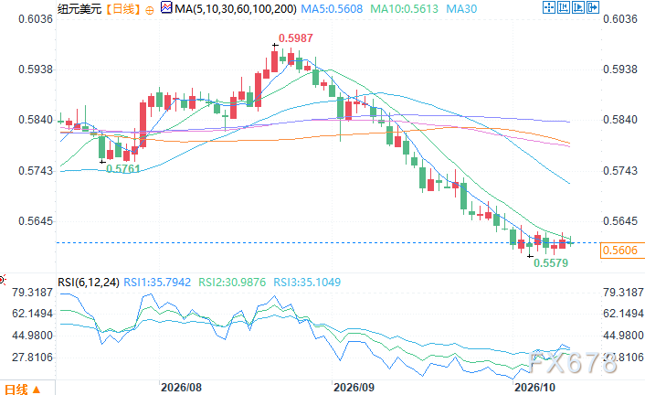This screenshot has height=395, width=645.
Task: Click the left axis 0.5645 price label
Action: (36, 221)
